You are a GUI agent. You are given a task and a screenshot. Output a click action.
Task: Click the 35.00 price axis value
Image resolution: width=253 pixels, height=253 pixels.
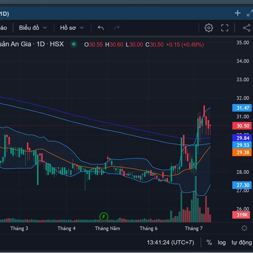pos(243,43)
